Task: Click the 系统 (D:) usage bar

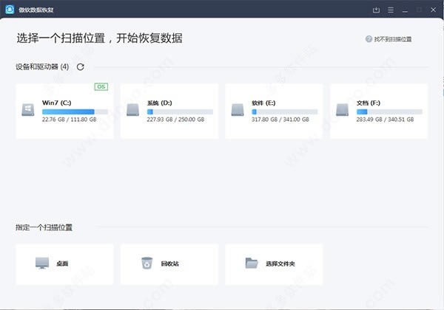Action: (x=180, y=111)
